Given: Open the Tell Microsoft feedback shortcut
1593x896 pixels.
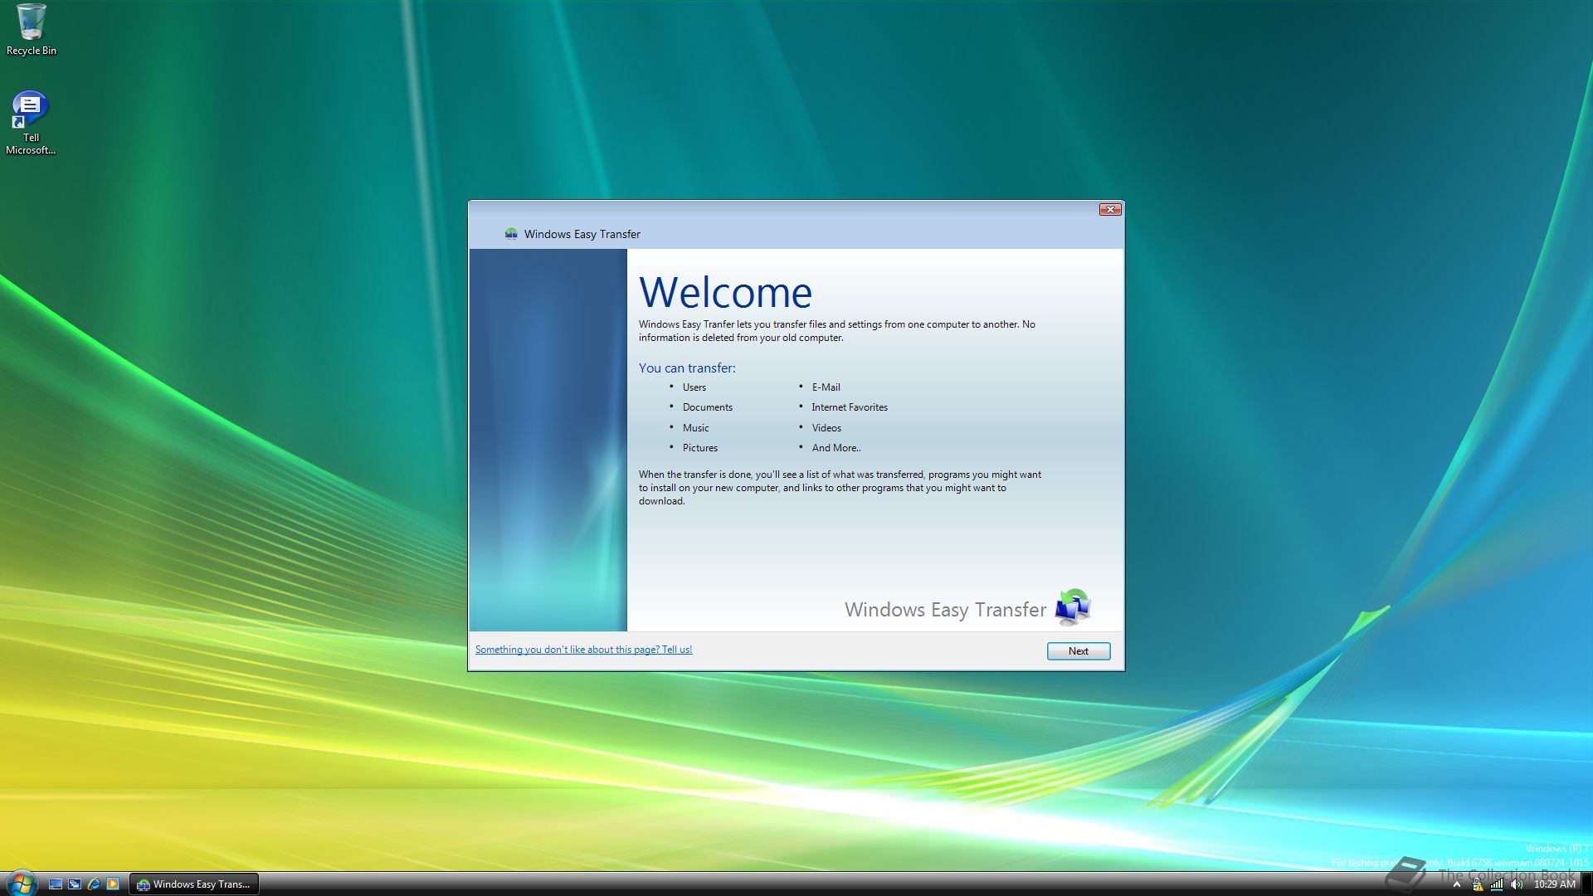Looking at the screenshot, I should point(31,123).
